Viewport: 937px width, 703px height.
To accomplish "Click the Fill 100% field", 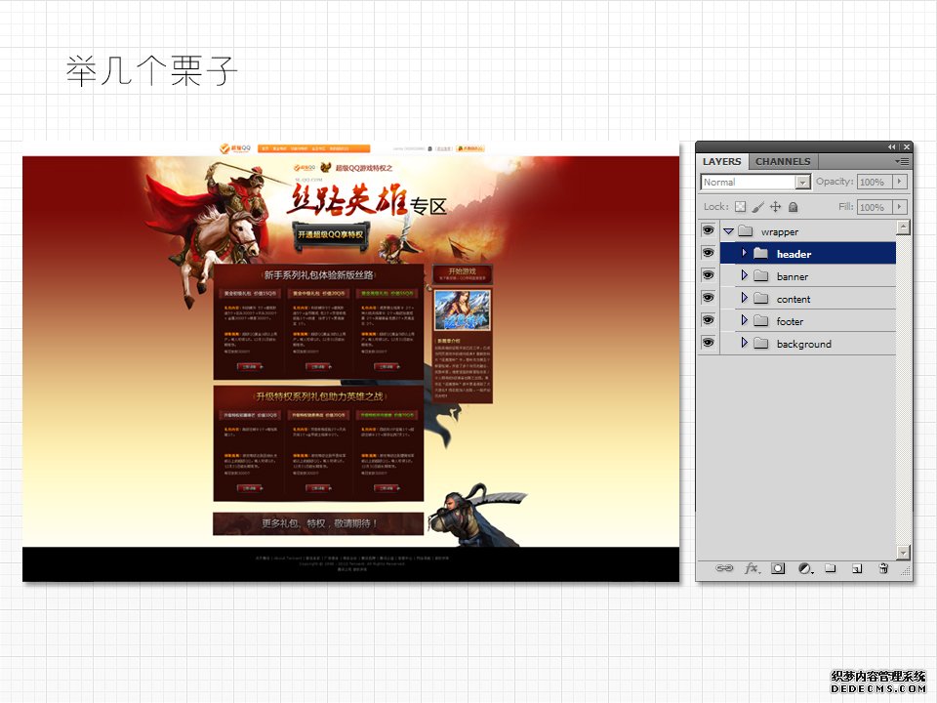I will pyautogui.click(x=875, y=207).
